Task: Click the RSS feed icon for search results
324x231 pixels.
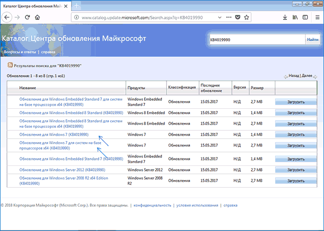Action: (9, 65)
